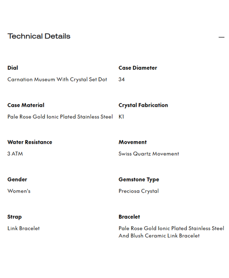Click the Link Bracelet strap value
Viewport: 229px width, 278px height.
click(x=24, y=228)
